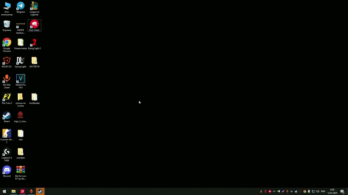The width and height of the screenshot is (348, 195).
Task: Select the Steam desktop shortcut
Action: click(x=7, y=117)
